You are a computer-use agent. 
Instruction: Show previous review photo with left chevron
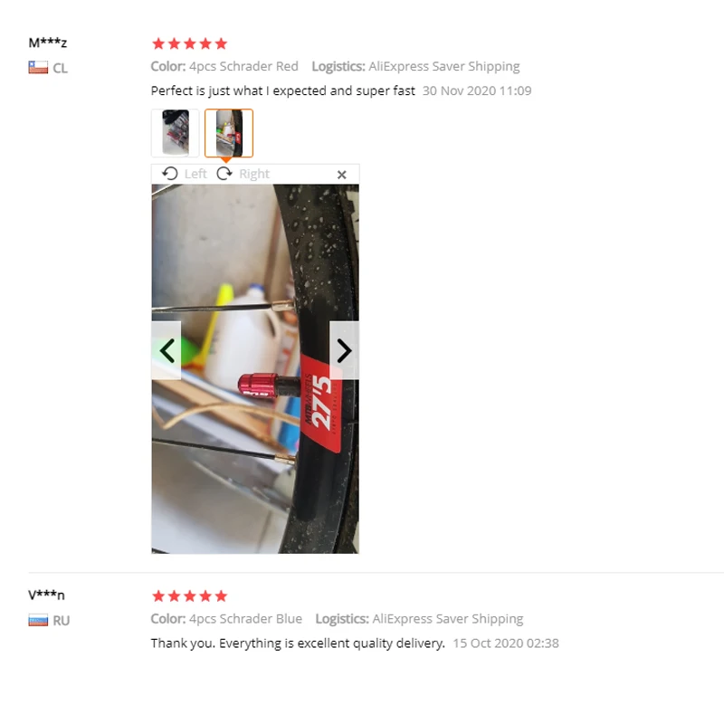(167, 350)
